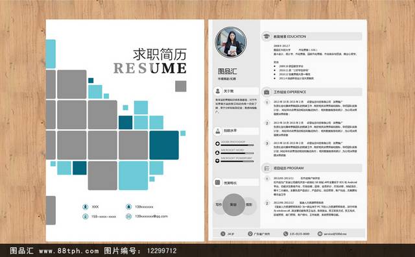Click the XXX name on the cover
The width and height of the screenshot is (415, 257).
(x=95, y=206)
